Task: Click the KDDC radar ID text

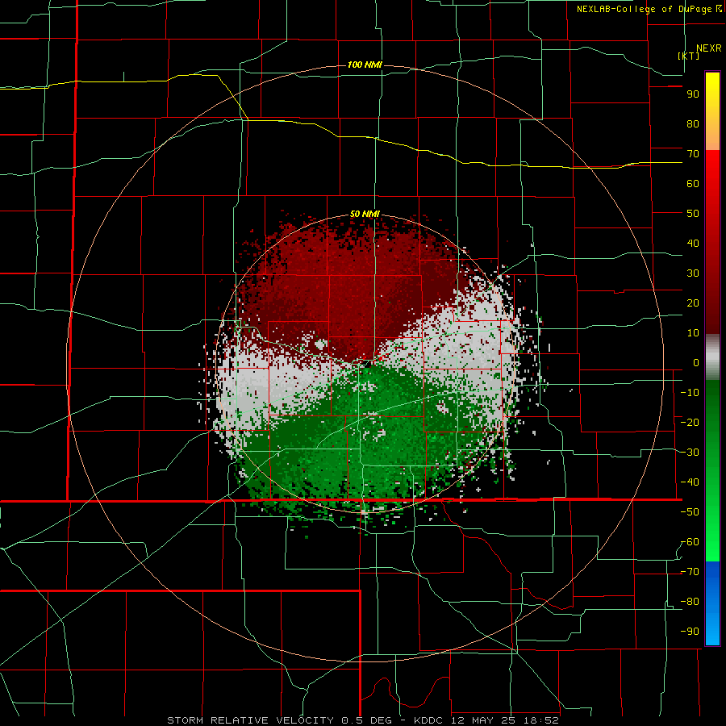Action: pyautogui.click(x=428, y=720)
